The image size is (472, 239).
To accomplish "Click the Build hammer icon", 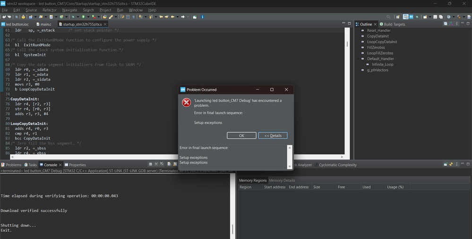I will pos(459,17).
